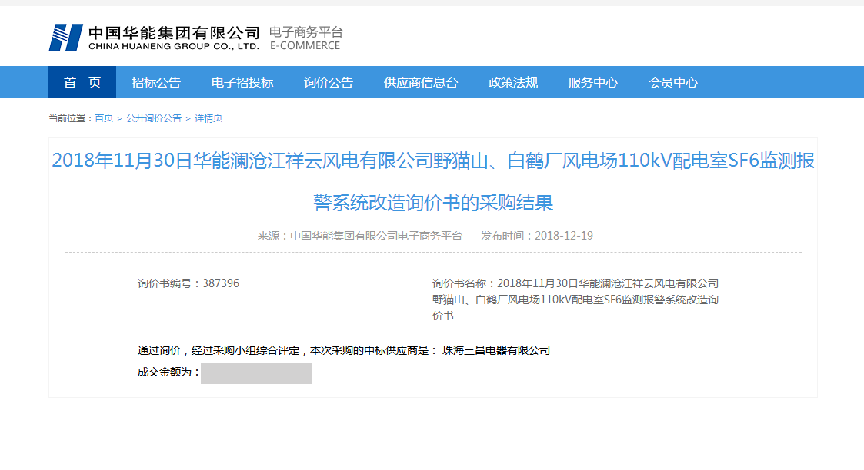The height and width of the screenshot is (470, 864).
Task: Open the 供应商信息台 navigation item
Action: point(421,82)
